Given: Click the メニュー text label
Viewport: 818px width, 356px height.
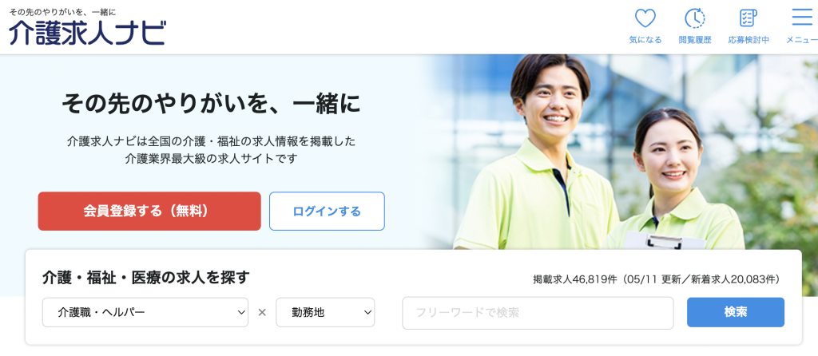Looking at the screenshot, I should [802, 40].
